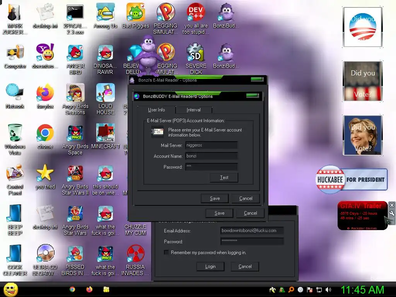The image size is (396, 297).
Task: Click the banana tray icon
Action: tap(272, 290)
